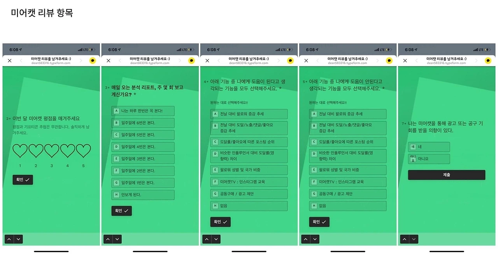Check '팔로워 성별 및 국가 비중' in question 5

[348, 170]
